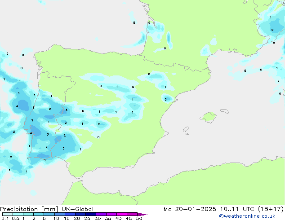This screenshot has width=285, height=220.
Task: Click the '5' legend scale label
Action: [44, 218]
